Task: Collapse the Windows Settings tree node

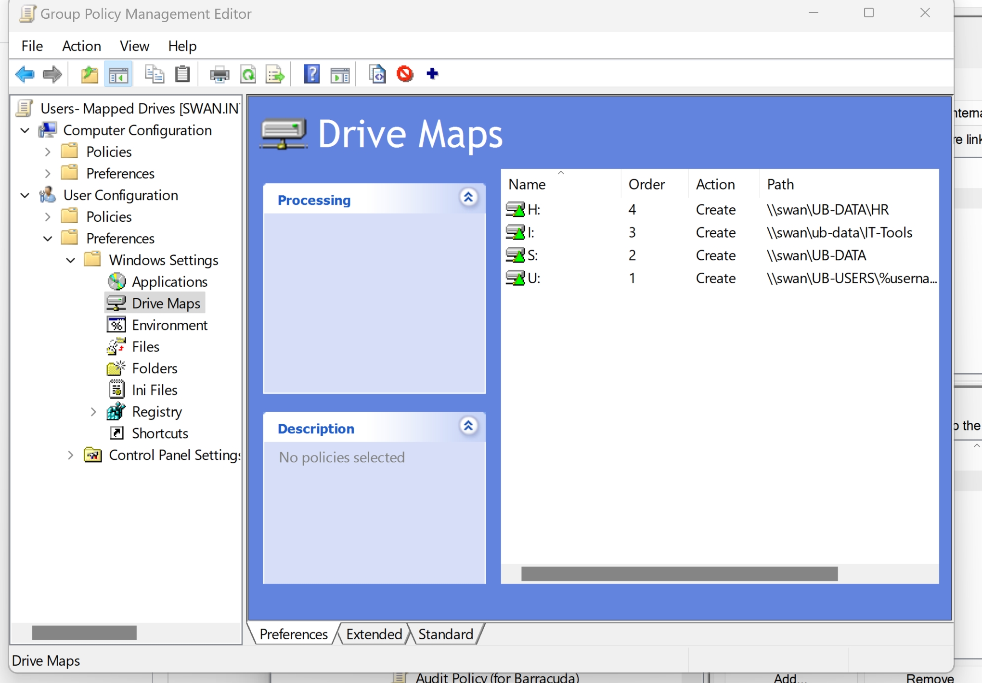Action: (71, 260)
